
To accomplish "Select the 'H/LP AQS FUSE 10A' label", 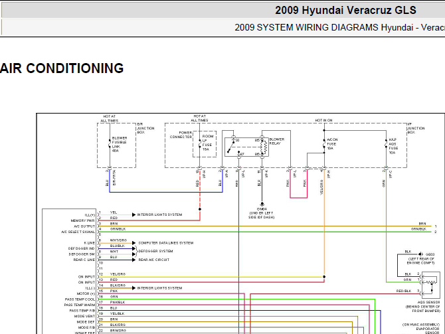I will point(393,146).
